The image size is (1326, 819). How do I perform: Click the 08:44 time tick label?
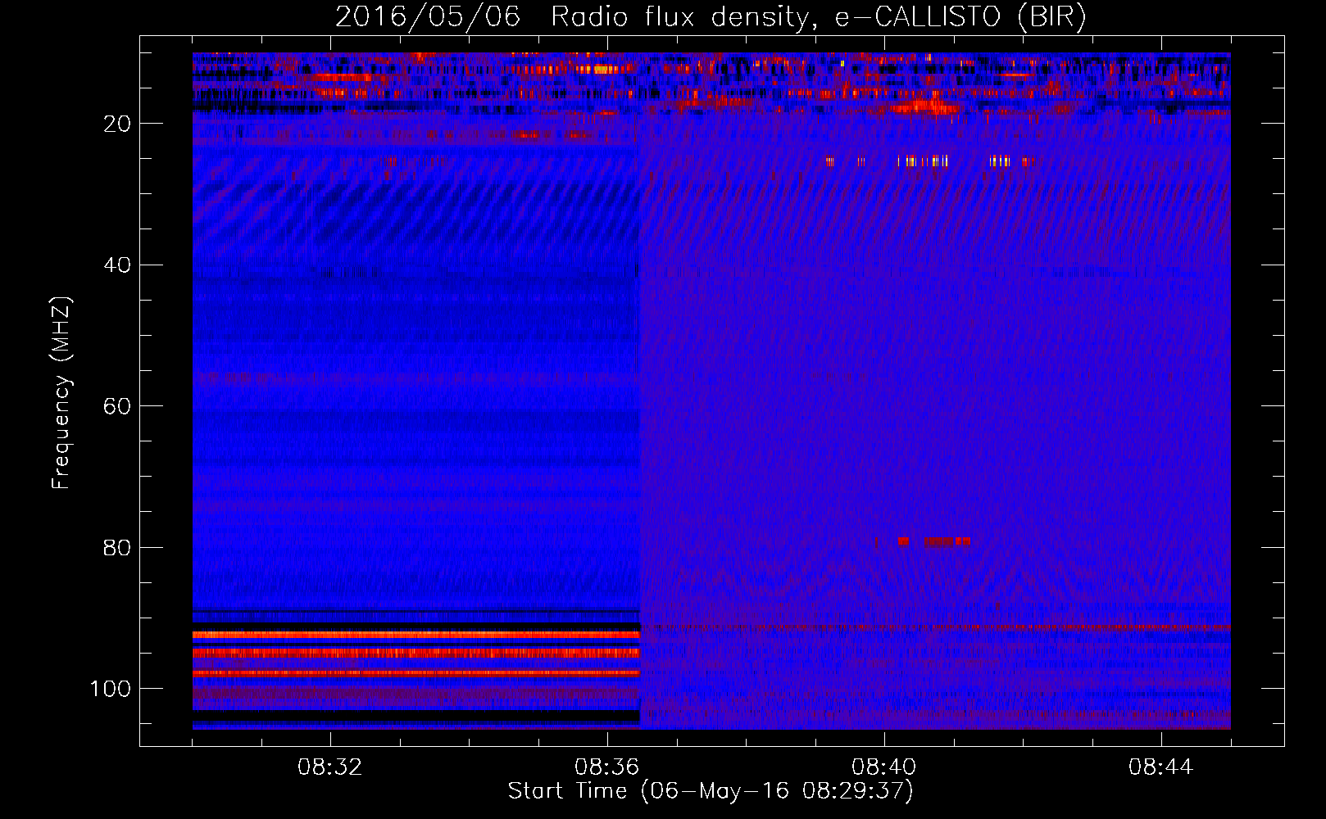[1161, 767]
